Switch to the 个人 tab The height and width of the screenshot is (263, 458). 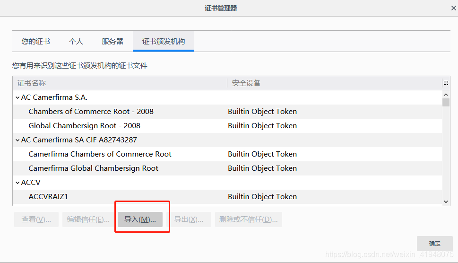[76, 42]
